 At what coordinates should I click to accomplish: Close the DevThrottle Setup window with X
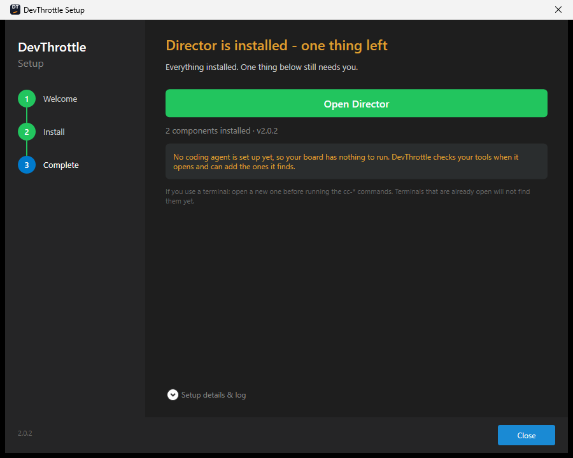coord(558,10)
